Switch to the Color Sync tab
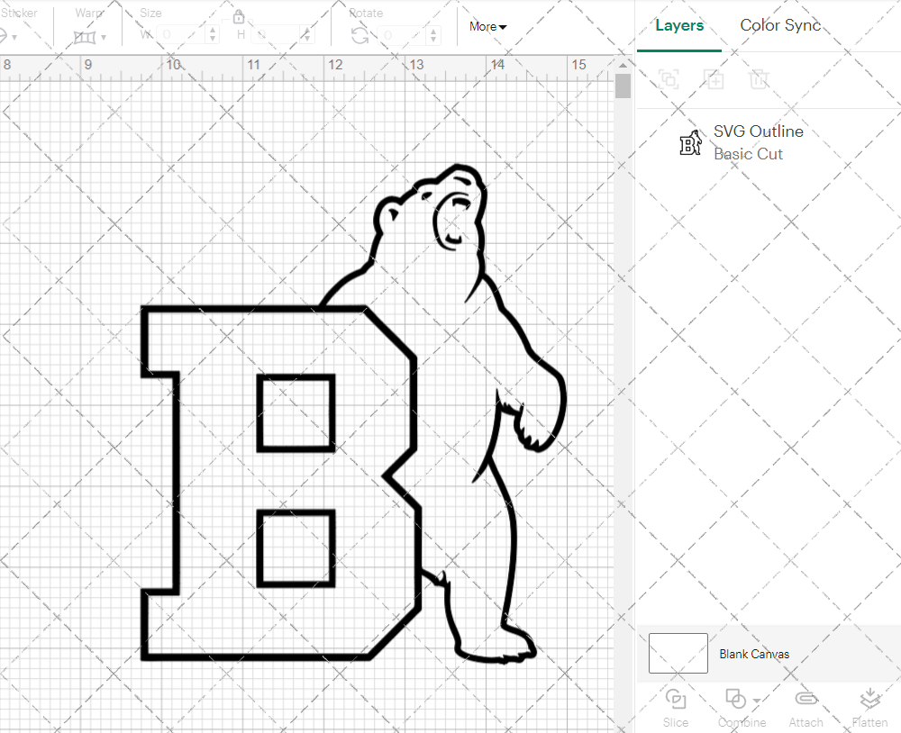901x733 pixels. pos(780,25)
